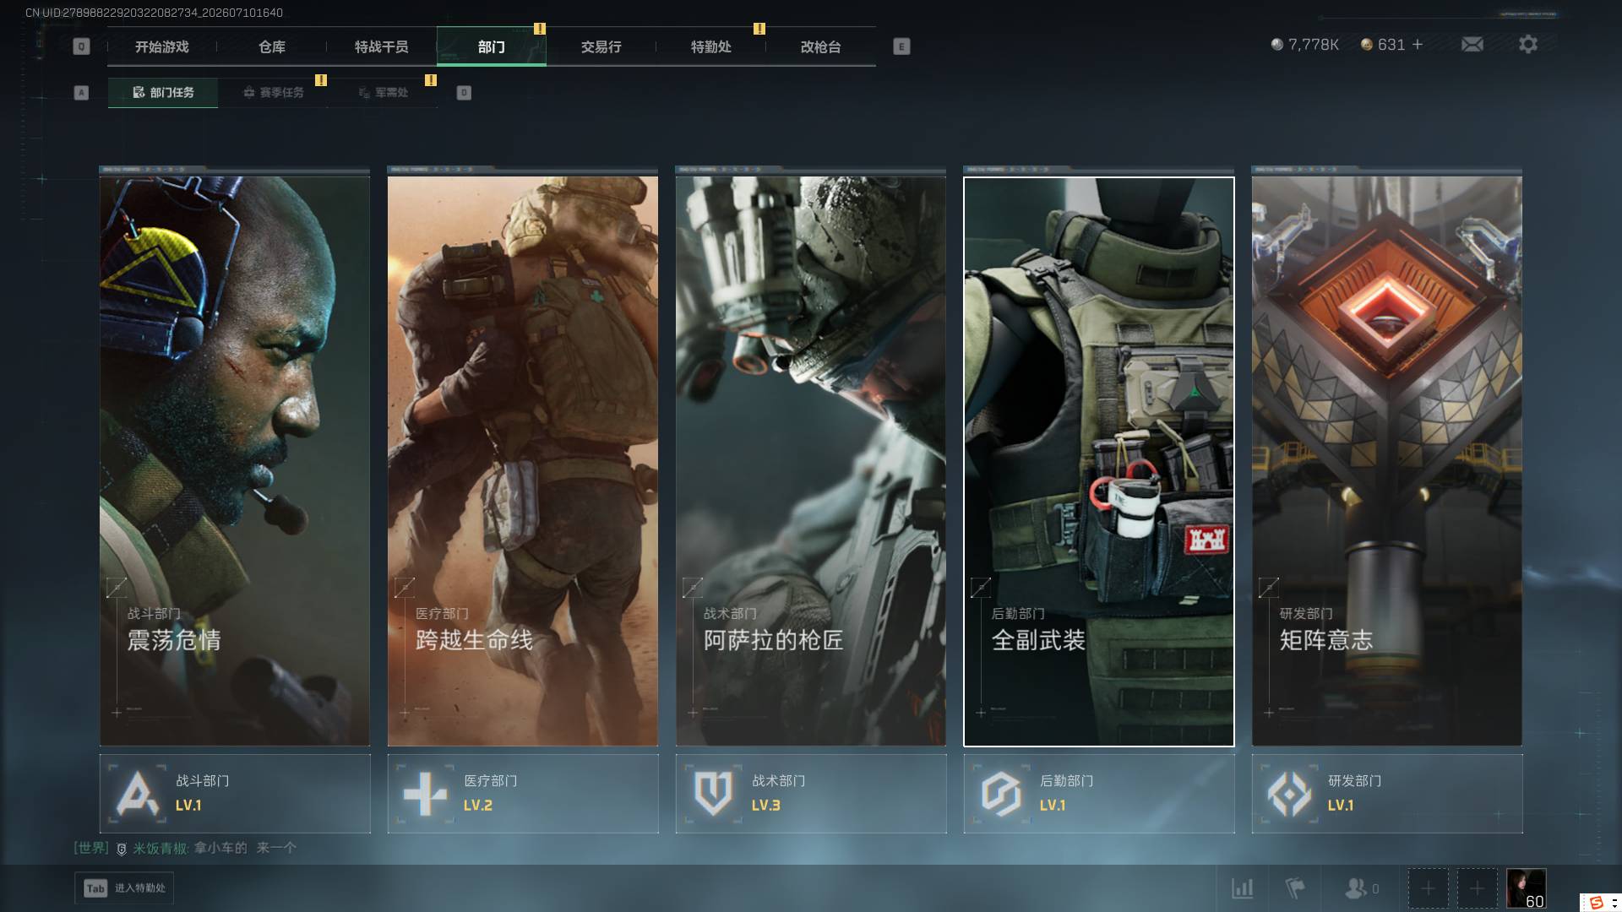The height and width of the screenshot is (912, 1622).
Task: Open the statistics bar chart icon
Action: click(x=1243, y=888)
